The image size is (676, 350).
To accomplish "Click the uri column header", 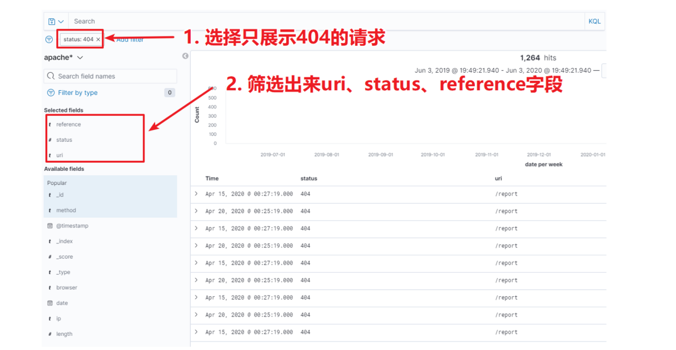I will (x=498, y=179).
